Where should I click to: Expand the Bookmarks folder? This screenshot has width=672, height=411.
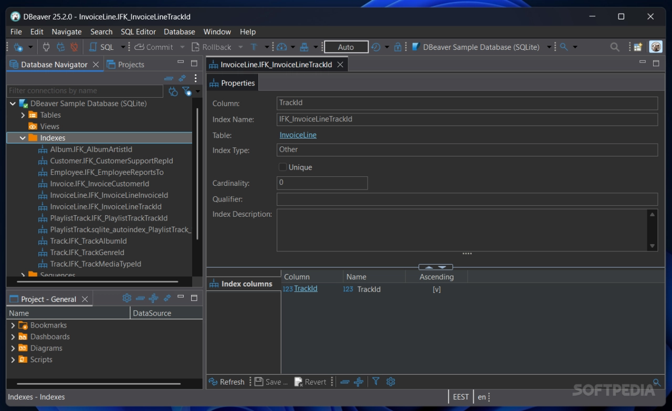pyautogui.click(x=13, y=325)
